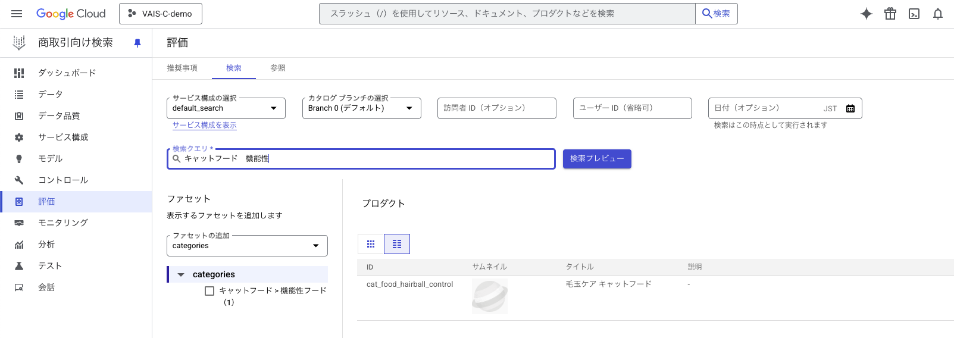Check the キャットフード > 機能性フード facet

tap(209, 291)
